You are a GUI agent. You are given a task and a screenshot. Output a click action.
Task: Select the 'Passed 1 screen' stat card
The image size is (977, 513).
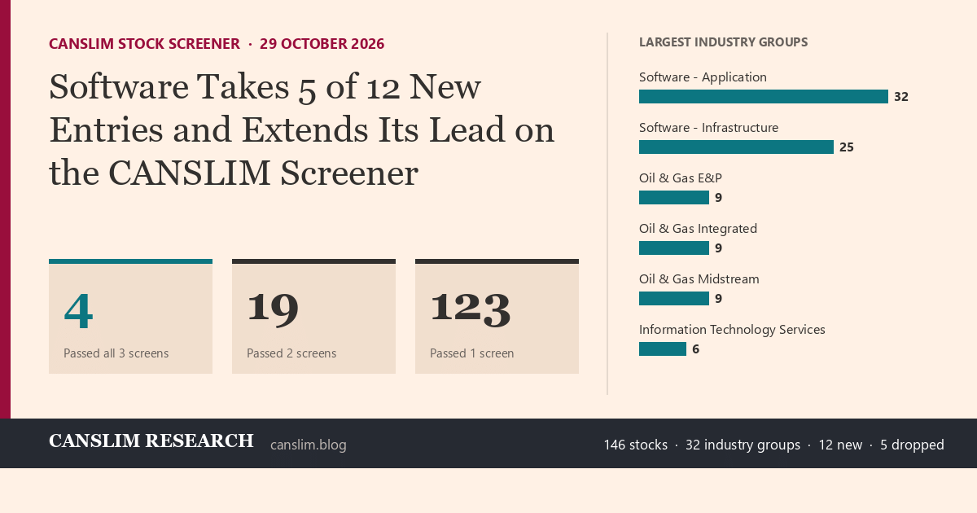click(497, 317)
